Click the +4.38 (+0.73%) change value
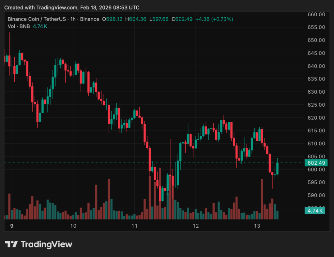This screenshot has width=334, height=257. click(214, 19)
